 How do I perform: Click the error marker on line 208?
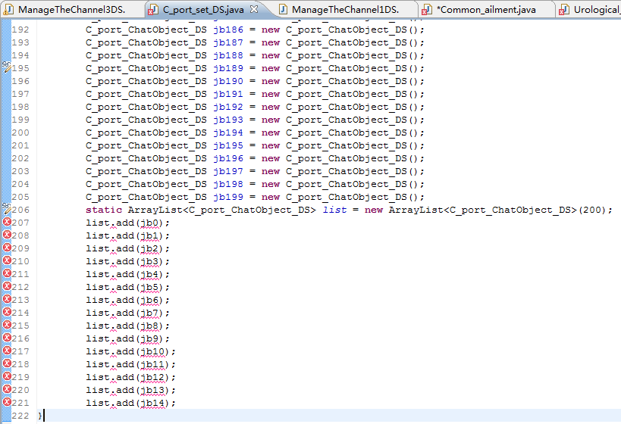click(7, 235)
